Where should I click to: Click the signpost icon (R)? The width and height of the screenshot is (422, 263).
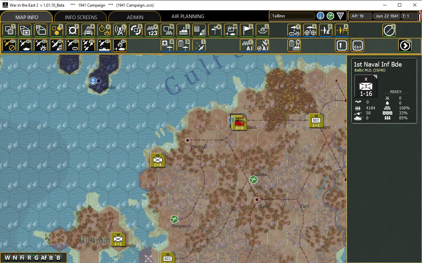pyautogui.click(x=215, y=30)
